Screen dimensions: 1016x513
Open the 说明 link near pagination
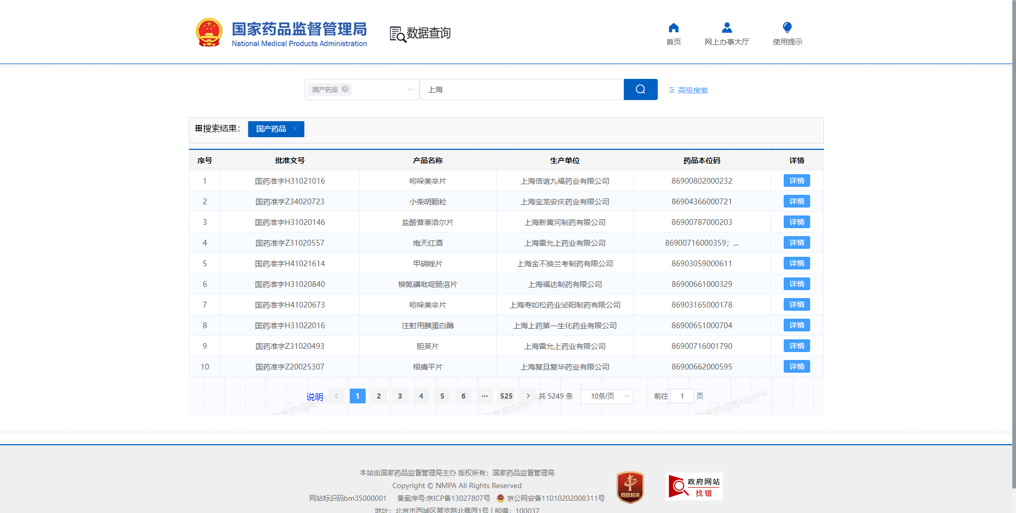[314, 397]
